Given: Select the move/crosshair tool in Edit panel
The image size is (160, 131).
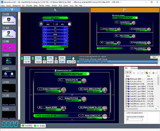Looking at the screenshot, I should click(127, 72).
